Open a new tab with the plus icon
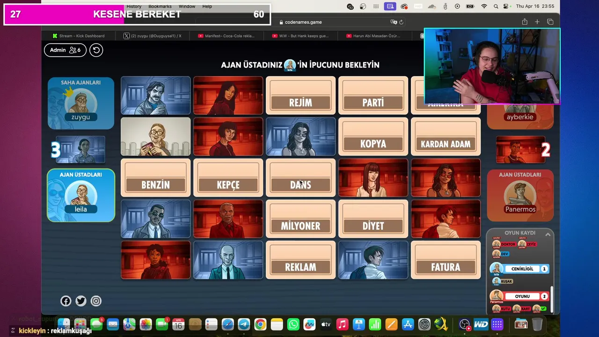Image resolution: width=599 pixels, height=337 pixels. click(537, 22)
